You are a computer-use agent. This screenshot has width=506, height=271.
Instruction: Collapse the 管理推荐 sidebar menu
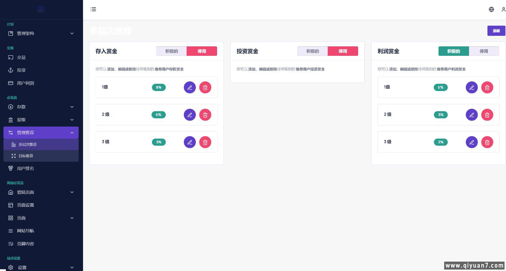(x=41, y=133)
